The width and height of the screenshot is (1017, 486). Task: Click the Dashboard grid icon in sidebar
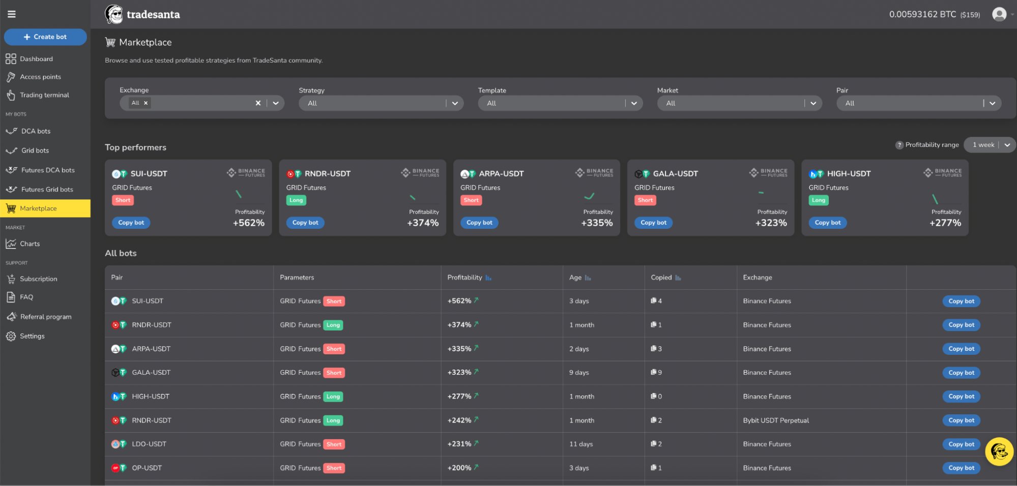[11, 59]
